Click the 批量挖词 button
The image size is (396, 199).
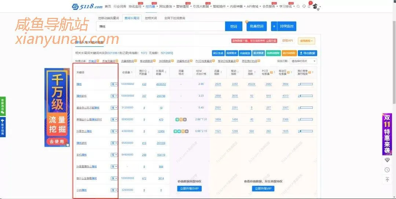(x=257, y=26)
